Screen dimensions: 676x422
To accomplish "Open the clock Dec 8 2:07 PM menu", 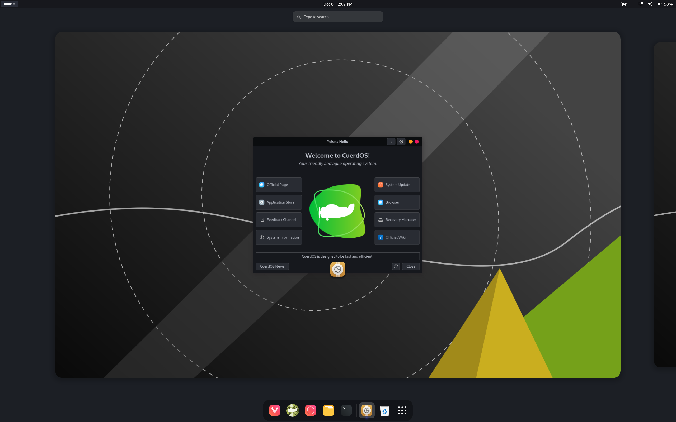I will point(338,4).
